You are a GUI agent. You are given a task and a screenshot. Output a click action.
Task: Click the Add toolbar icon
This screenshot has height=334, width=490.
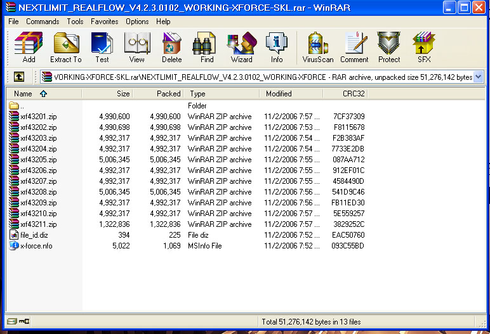point(29,47)
